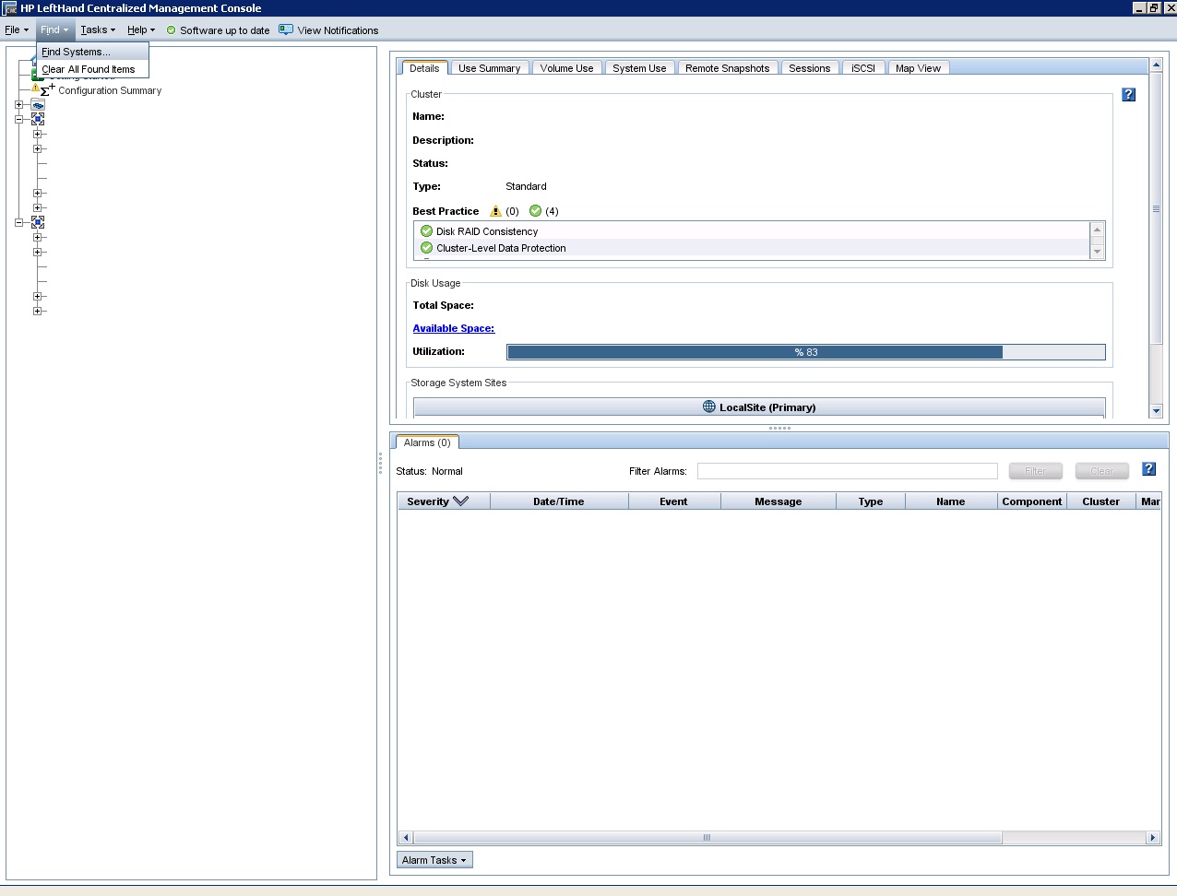Expand last child under second management group
Screen dimensions: 1177x896
(x=37, y=311)
